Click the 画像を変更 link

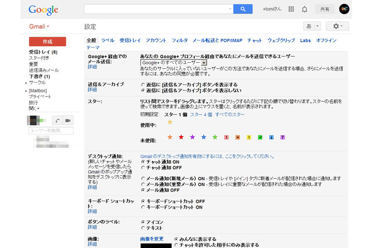tap(152, 239)
